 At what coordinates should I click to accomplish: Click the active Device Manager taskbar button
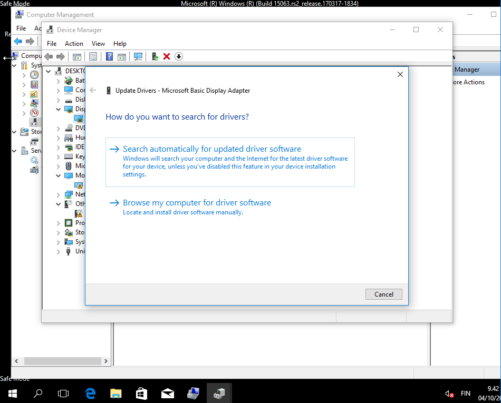point(219,394)
